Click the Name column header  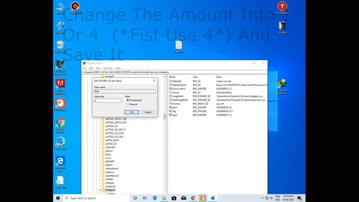point(172,77)
